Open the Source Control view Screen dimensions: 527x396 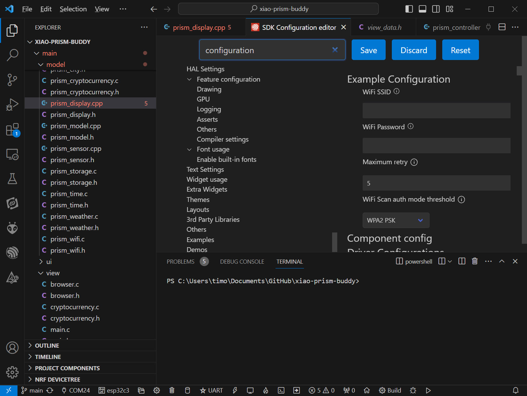point(12,80)
